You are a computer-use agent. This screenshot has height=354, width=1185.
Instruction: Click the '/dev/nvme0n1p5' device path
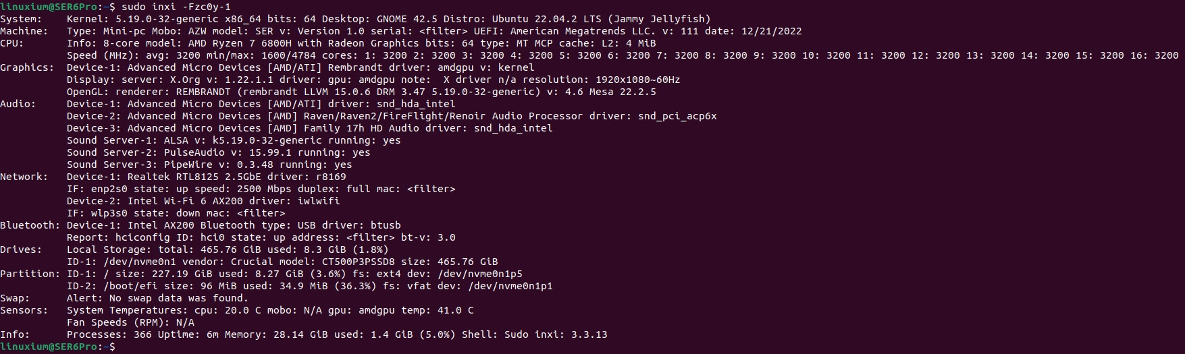click(480, 274)
